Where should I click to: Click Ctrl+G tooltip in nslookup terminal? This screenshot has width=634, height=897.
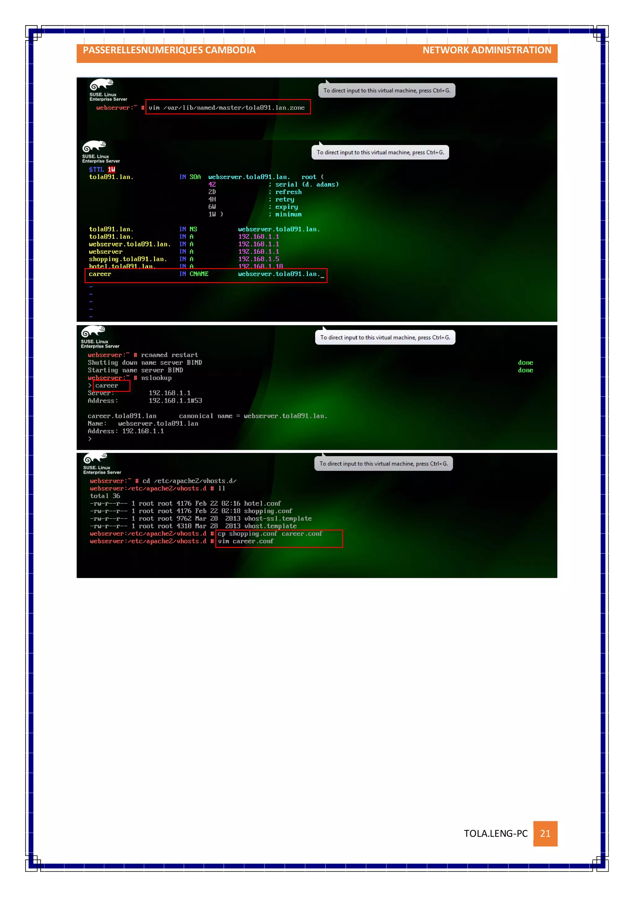pos(385,338)
